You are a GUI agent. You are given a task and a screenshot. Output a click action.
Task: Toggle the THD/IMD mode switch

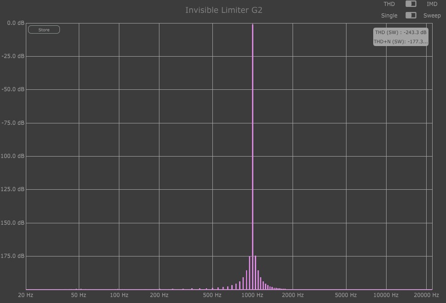click(x=411, y=4)
